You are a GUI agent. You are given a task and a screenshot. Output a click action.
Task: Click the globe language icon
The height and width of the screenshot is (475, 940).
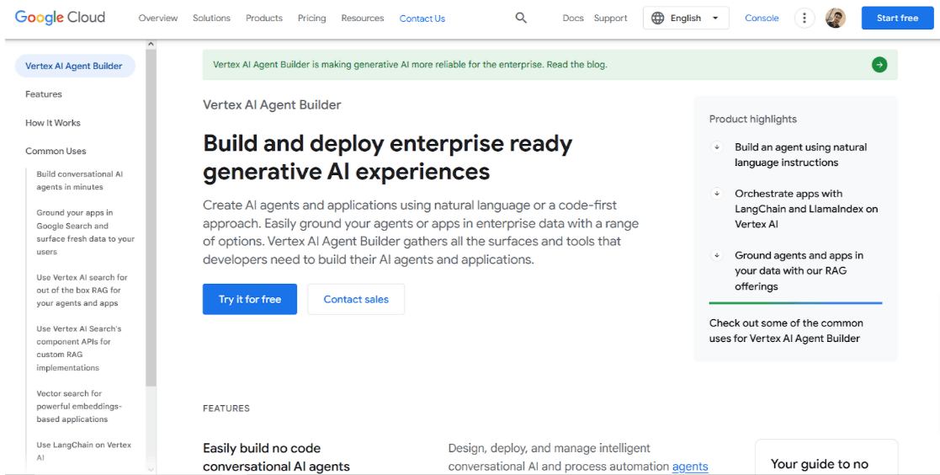coord(657,18)
